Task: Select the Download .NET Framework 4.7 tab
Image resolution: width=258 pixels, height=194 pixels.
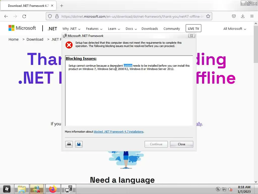Action: coord(28,6)
